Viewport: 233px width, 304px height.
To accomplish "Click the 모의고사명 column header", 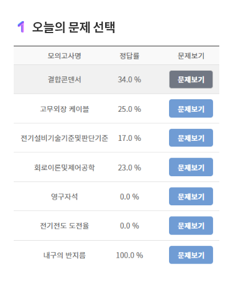I will (65, 56).
